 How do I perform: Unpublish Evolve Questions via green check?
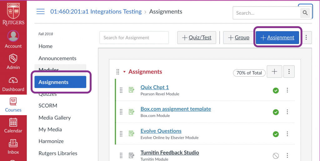point(276,134)
